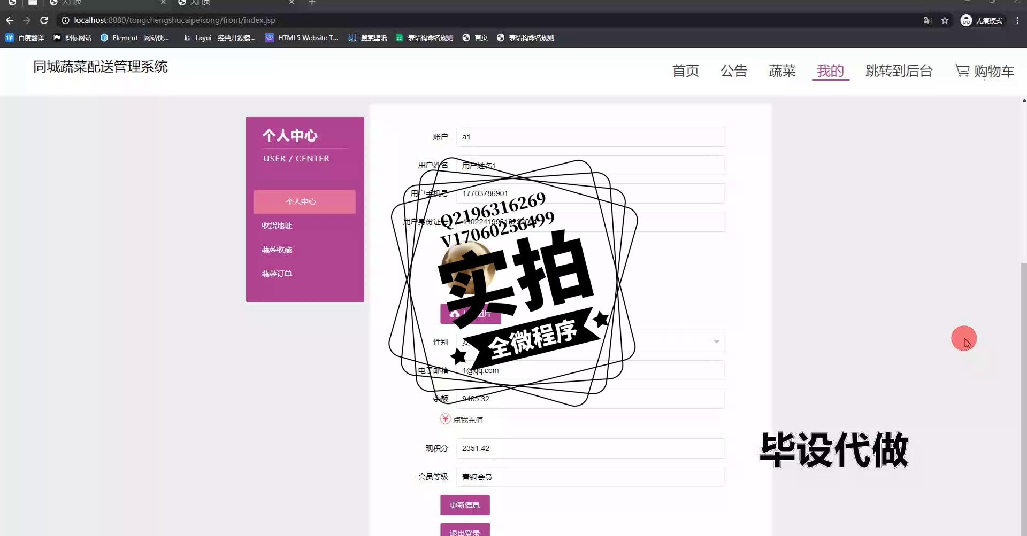Open 蔬菜订单 in the sidebar

(277, 274)
